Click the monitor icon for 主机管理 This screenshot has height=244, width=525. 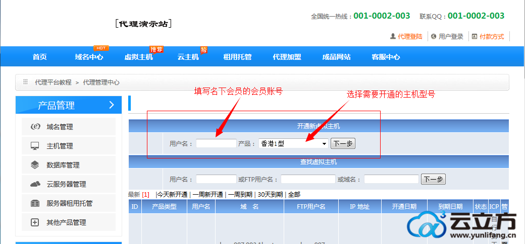click(35, 146)
